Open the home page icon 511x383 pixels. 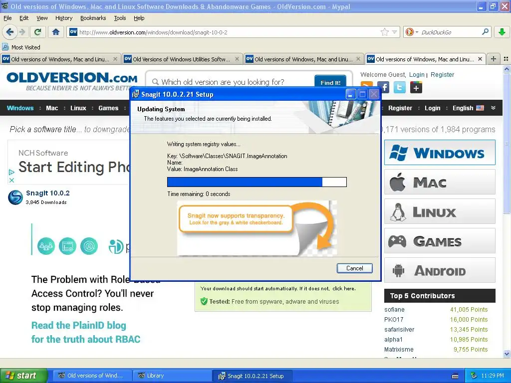pos(56,32)
